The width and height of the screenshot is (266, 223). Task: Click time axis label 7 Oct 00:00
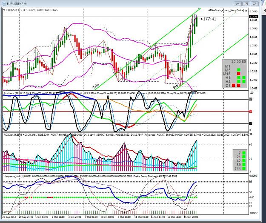click(91, 217)
